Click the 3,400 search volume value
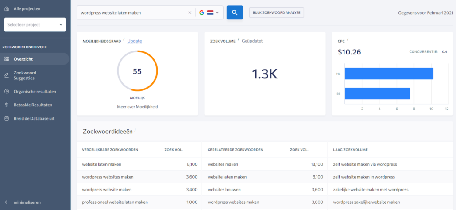This screenshot has height=210, width=456. pyautogui.click(x=192, y=189)
